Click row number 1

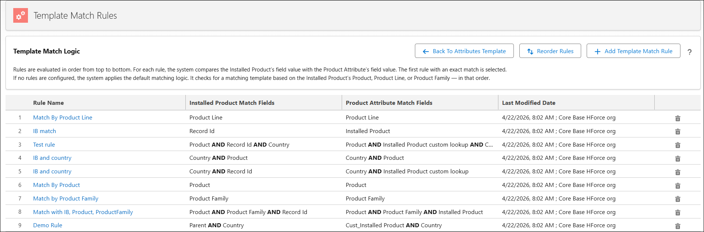tap(20, 117)
